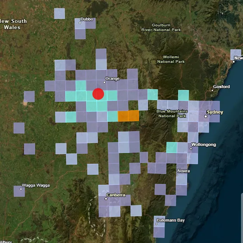Image resolution: width=243 pixels, height=243 pixels.
Task: Click the Blue Mountains National Park label
Action: point(172,114)
